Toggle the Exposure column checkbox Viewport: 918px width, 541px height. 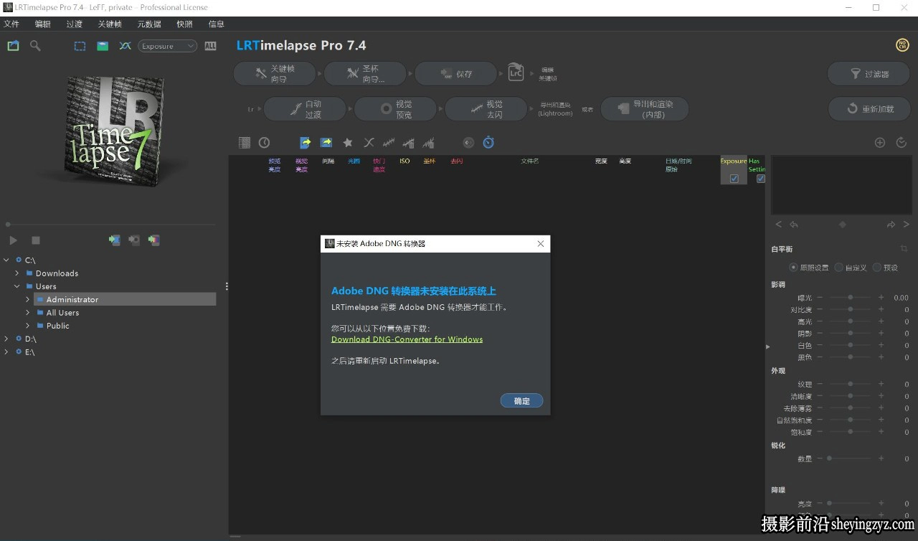pos(734,179)
